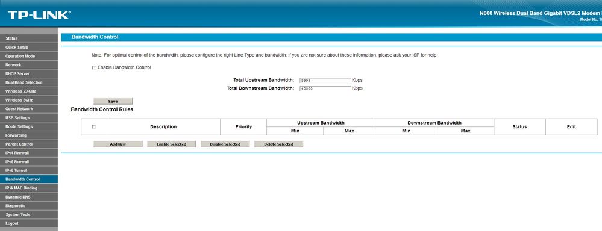Image resolution: width=602 pixels, height=231 pixels.
Task: Click Enable Selected button
Action: (172, 144)
